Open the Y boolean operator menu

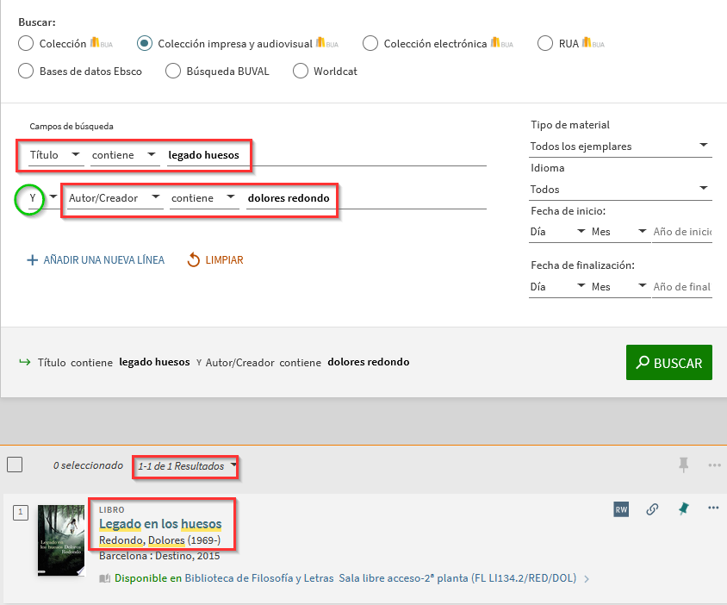tap(39, 198)
